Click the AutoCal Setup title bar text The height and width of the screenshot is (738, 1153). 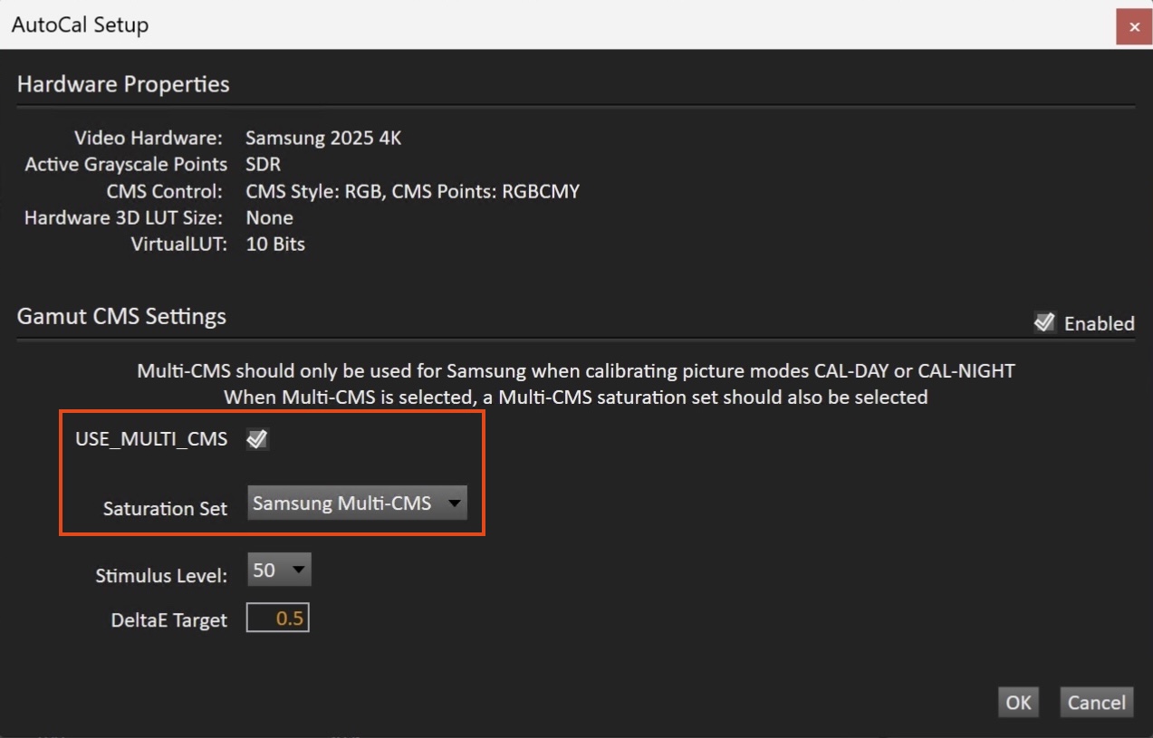[80, 25]
